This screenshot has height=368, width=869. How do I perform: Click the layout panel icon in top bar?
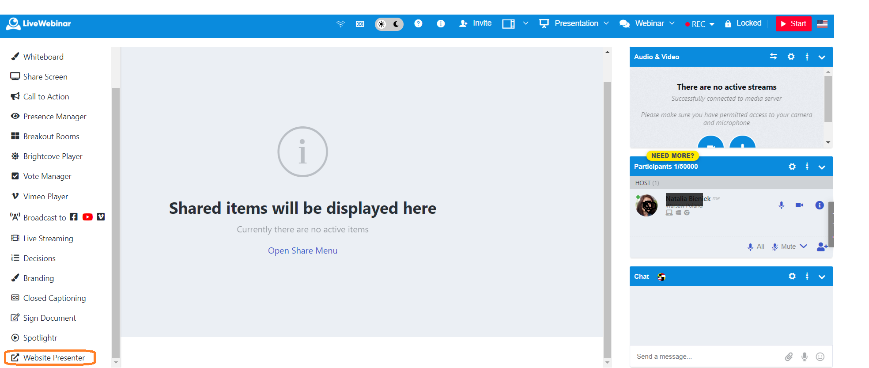coord(508,24)
